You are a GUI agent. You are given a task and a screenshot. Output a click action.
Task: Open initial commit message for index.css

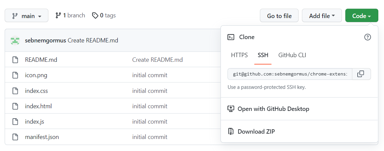pos(150,91)
